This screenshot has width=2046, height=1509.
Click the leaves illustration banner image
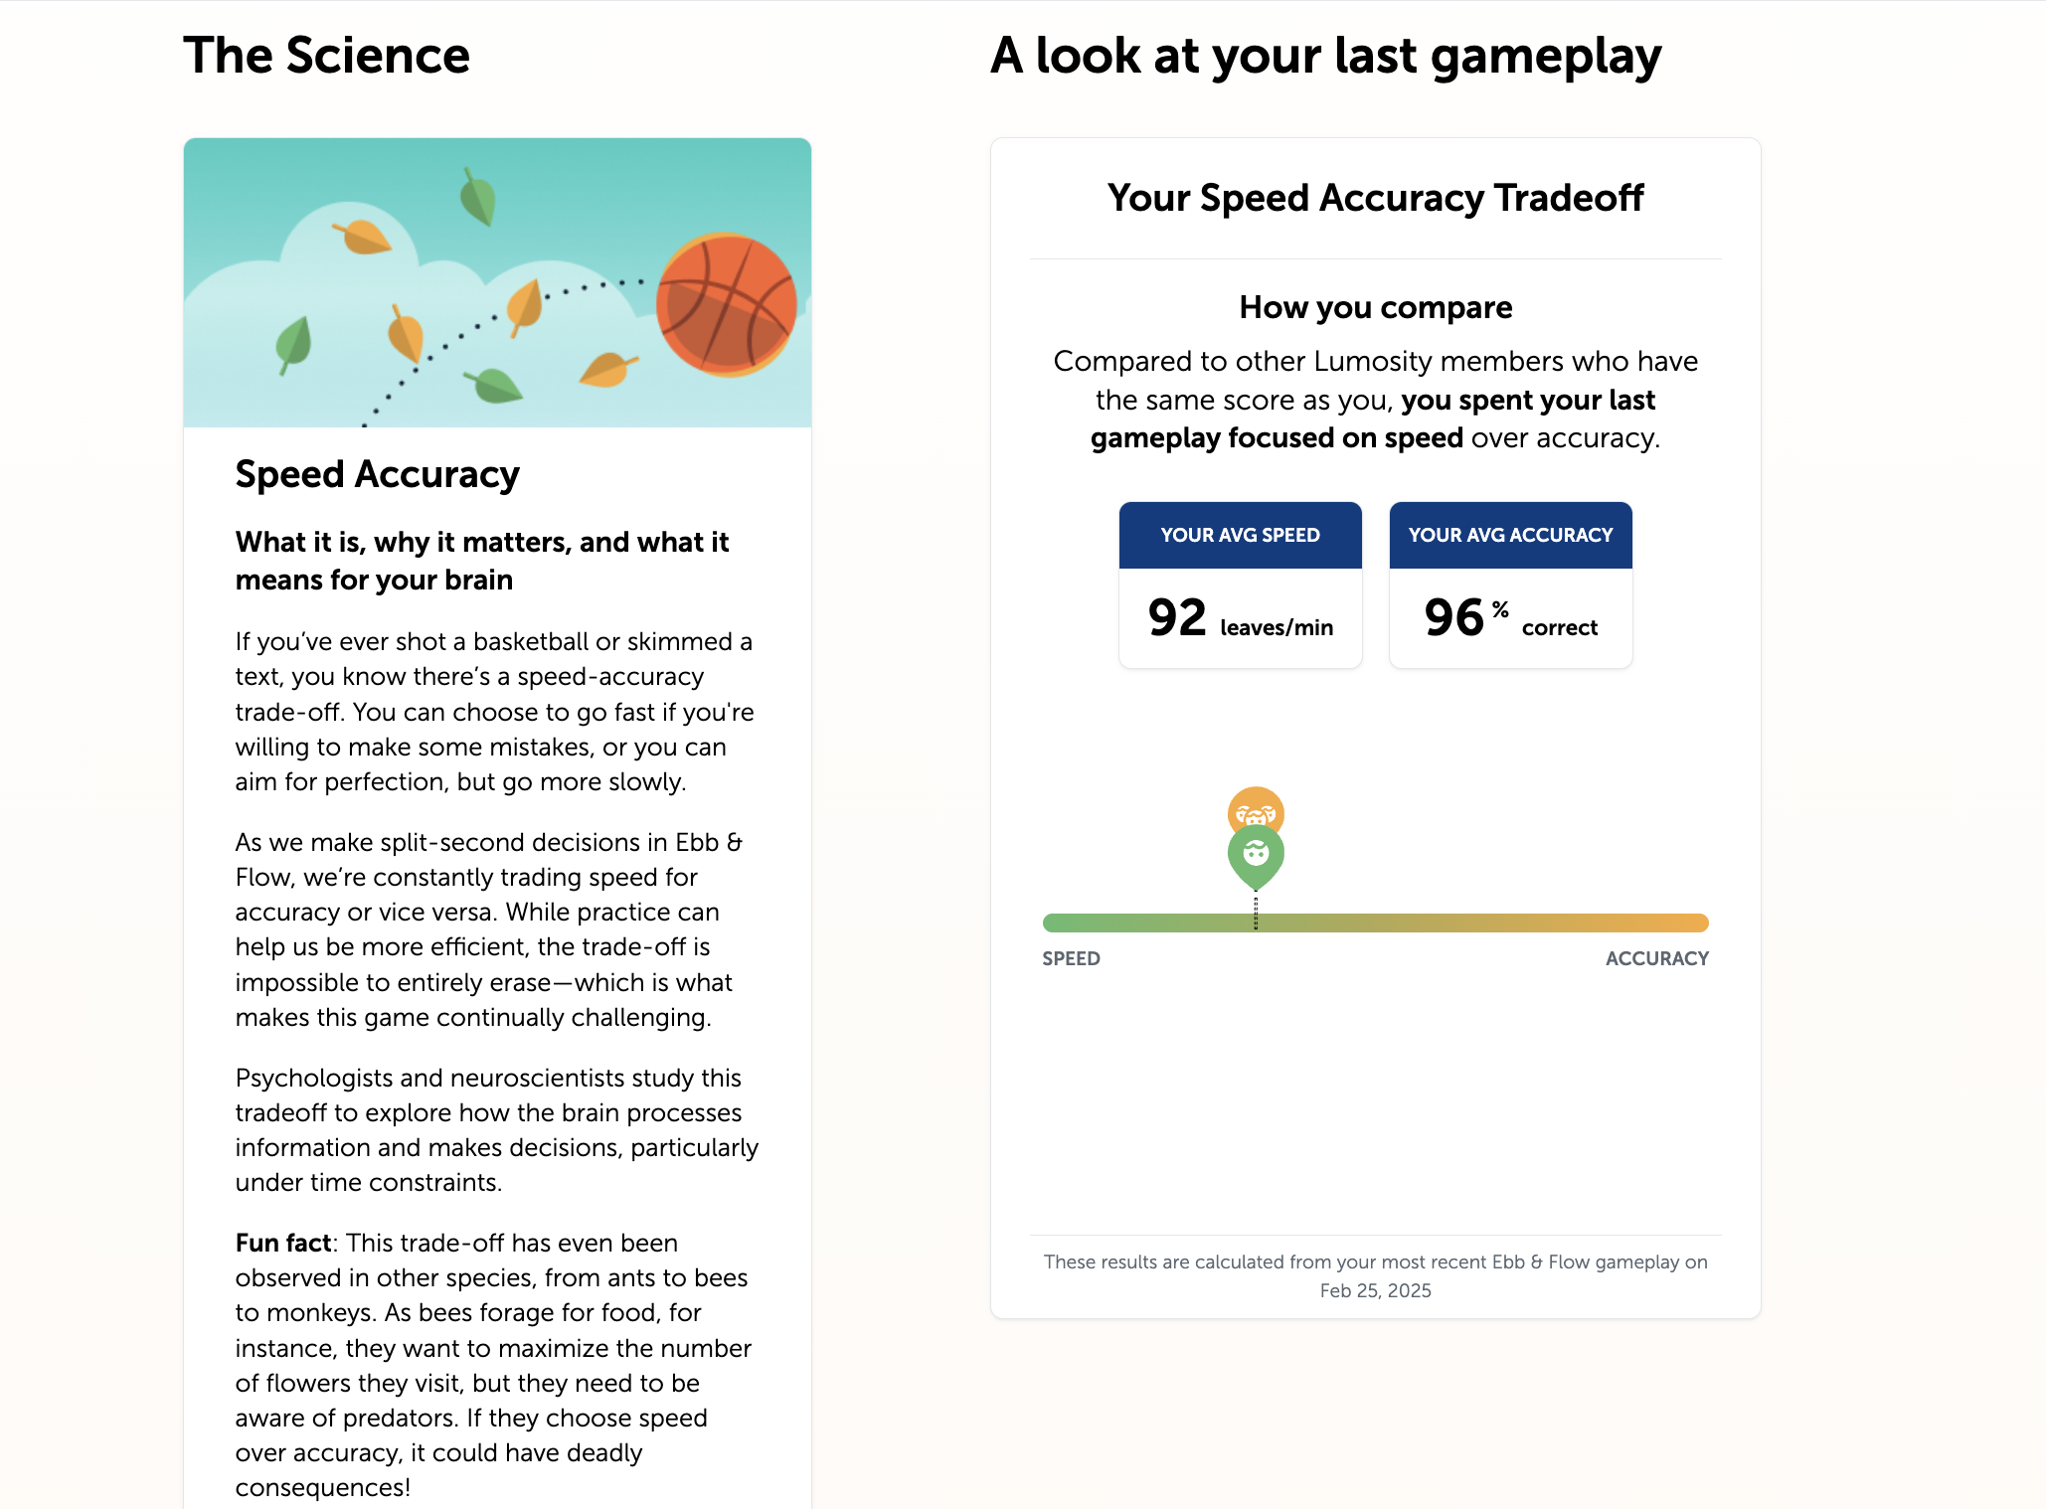[x=497, y=282]
